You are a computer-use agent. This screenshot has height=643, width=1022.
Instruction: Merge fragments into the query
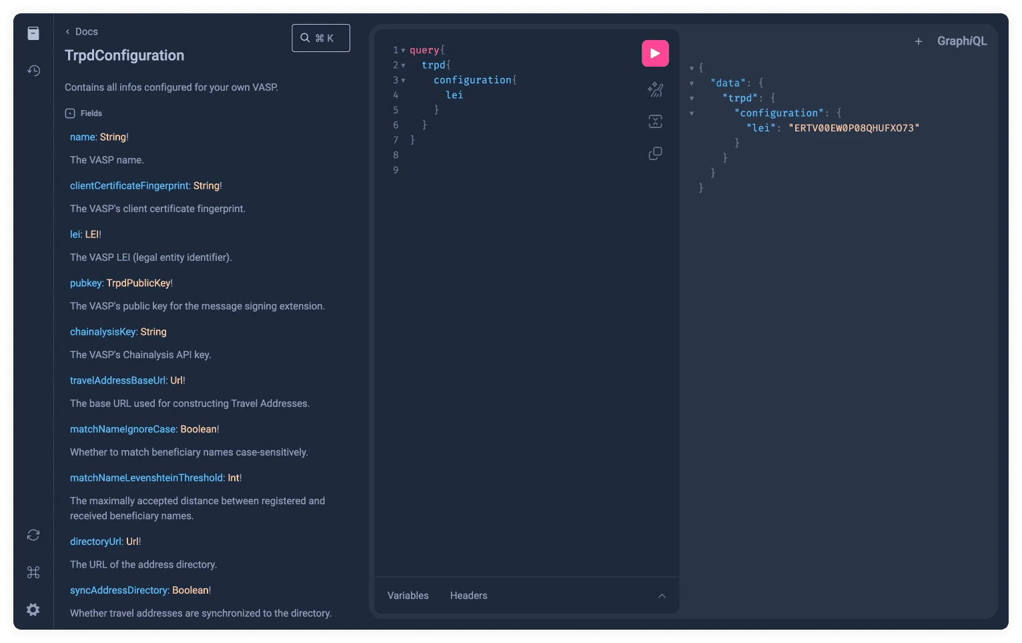pos(654,121)
